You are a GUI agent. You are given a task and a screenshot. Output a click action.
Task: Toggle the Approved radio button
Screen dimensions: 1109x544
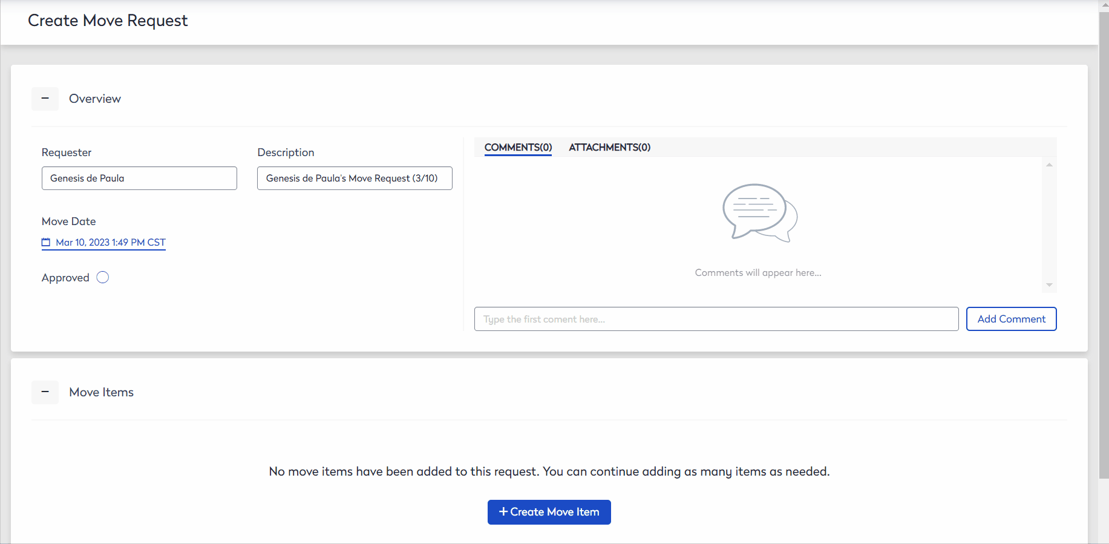point(103,278)
